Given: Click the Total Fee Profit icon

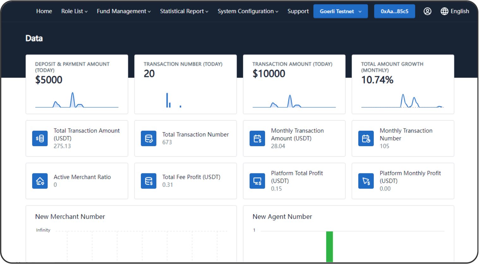Looking at the screenshot, I should [x=149, y=181].
